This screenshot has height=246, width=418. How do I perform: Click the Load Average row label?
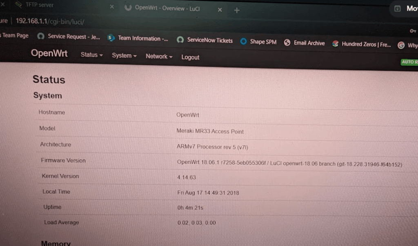61,222
